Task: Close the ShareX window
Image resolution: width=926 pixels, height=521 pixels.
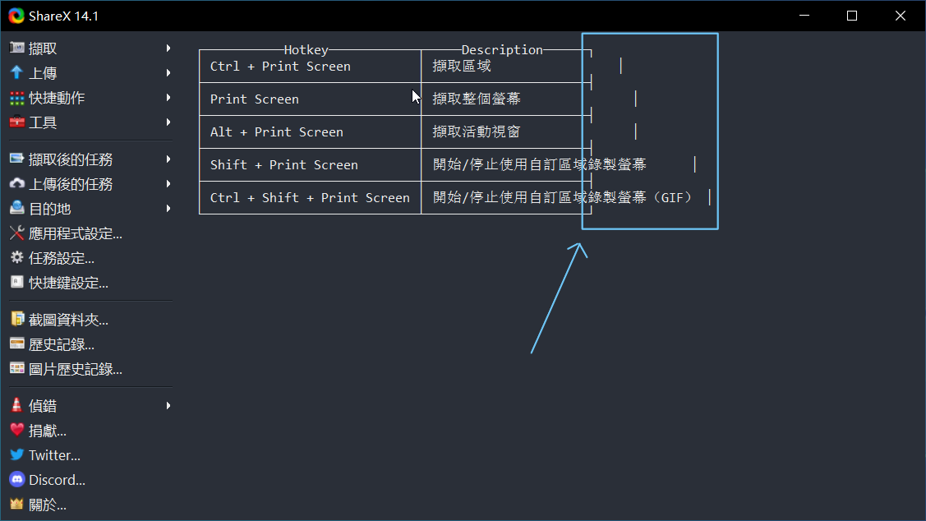Action: click(900, 16)
